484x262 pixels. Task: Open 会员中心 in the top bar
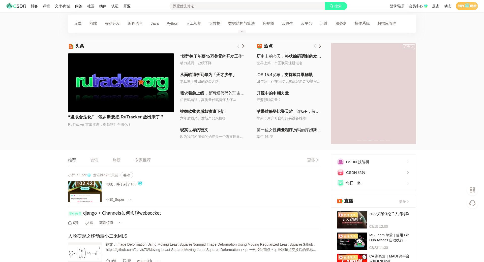pos(418,6)
